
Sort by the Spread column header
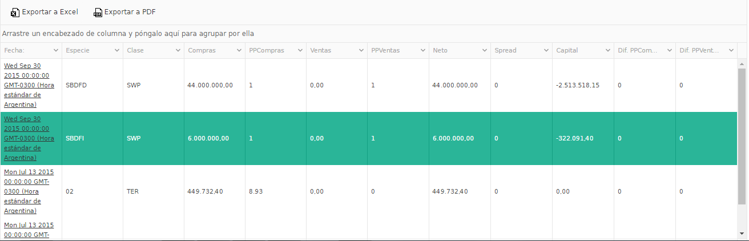(505, 50)
